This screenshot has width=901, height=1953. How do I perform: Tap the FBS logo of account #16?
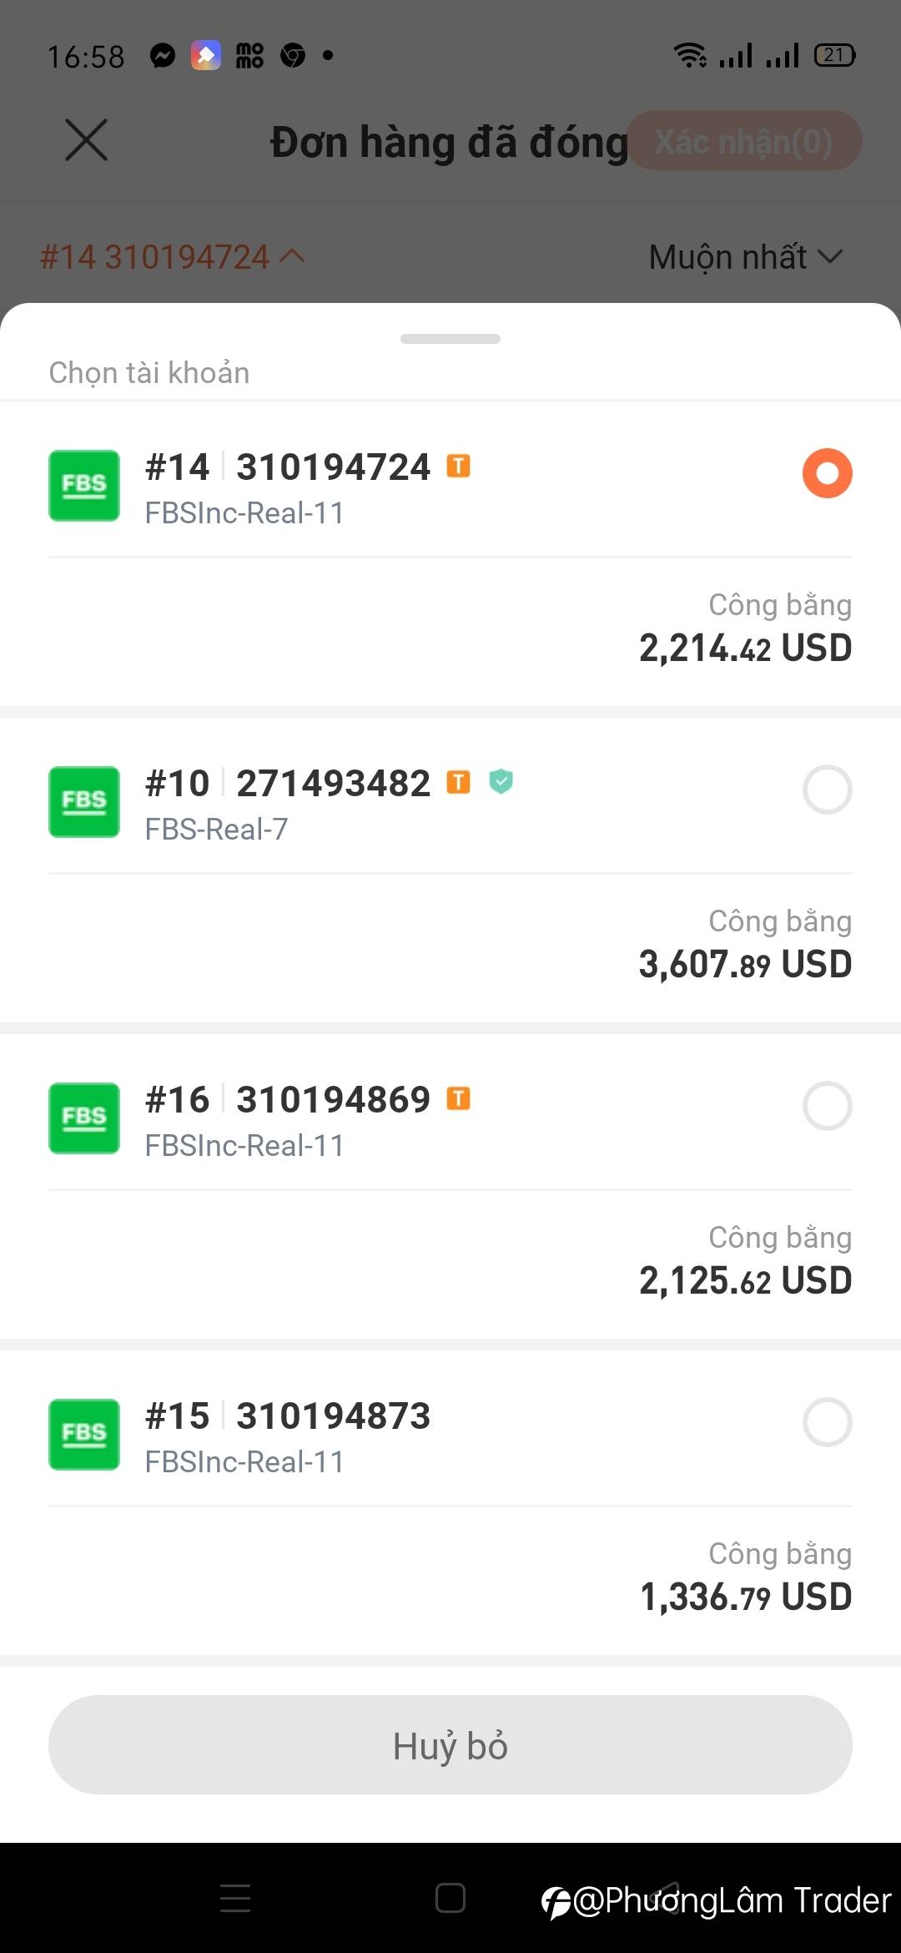click(x=84, y=1118)
